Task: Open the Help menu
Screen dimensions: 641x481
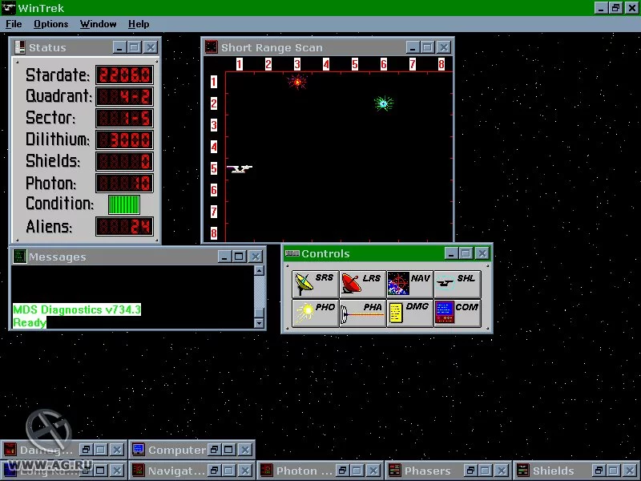Action: point(139,24)
